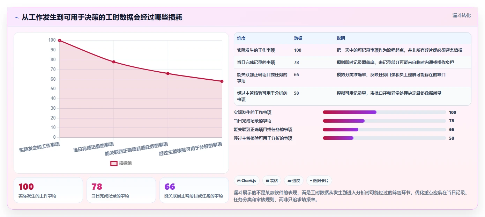Click the stat card showing 78
The image size is (485, 217).
pyautogui.click(x=121, y=190)
